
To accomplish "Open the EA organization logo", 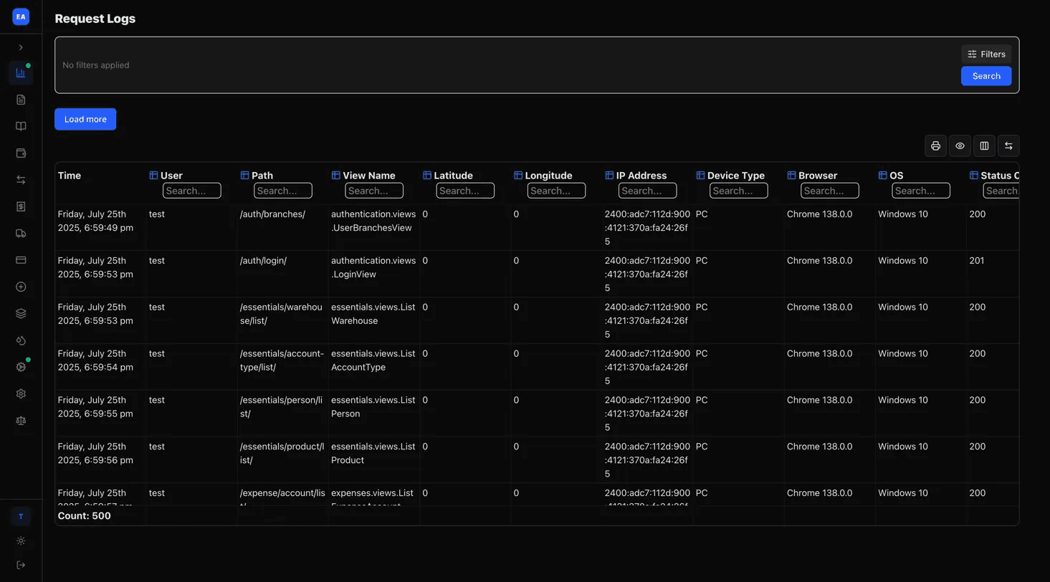I will [x=21, y=16].
